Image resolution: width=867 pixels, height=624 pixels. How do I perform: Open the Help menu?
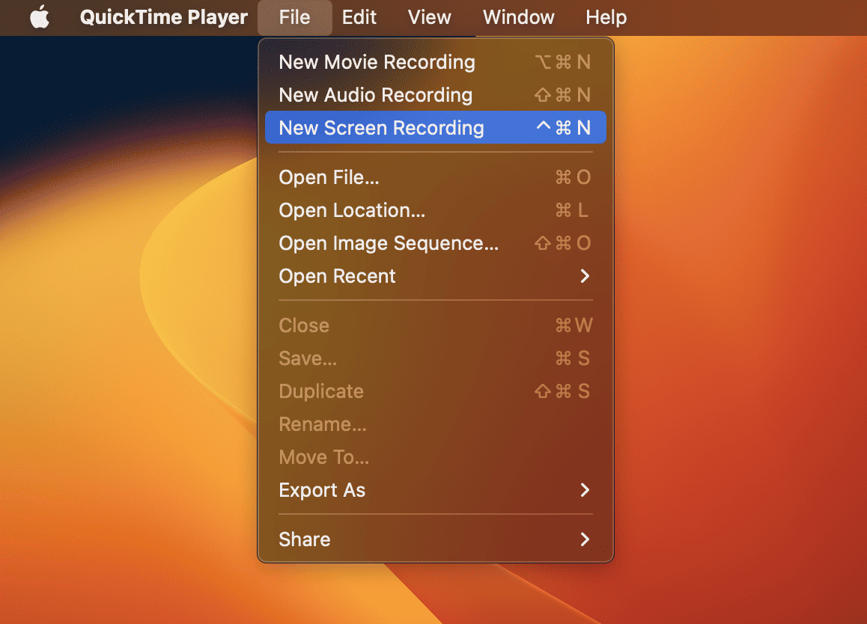(x=606, y=17)
